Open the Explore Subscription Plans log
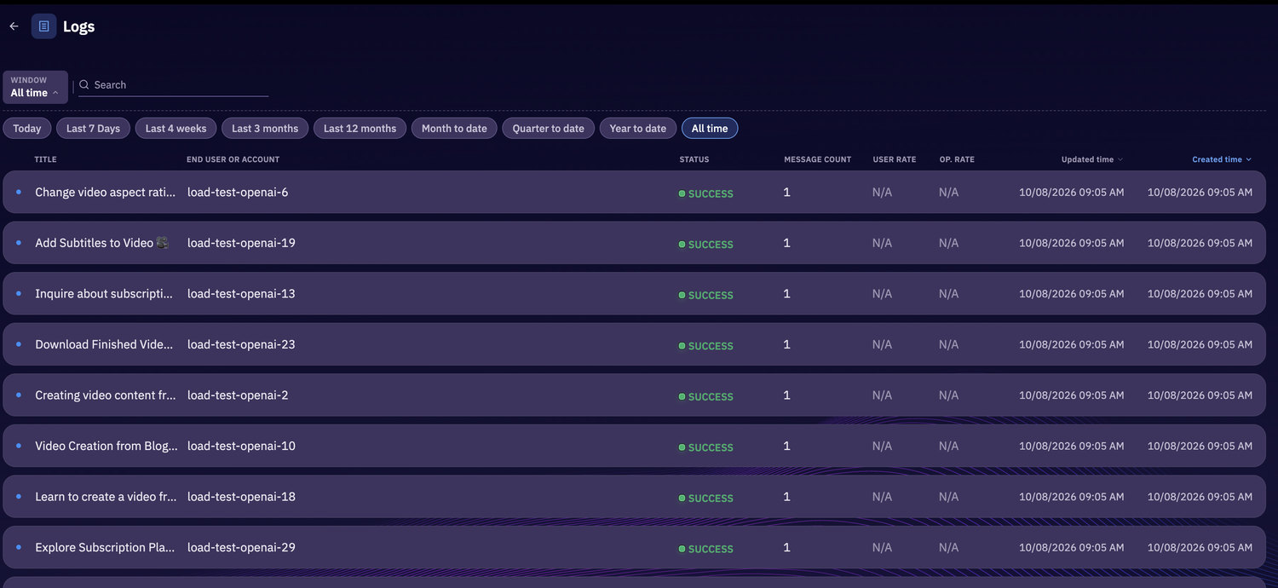Screen dimensions: 1278x588 click(x=634, y=547)
